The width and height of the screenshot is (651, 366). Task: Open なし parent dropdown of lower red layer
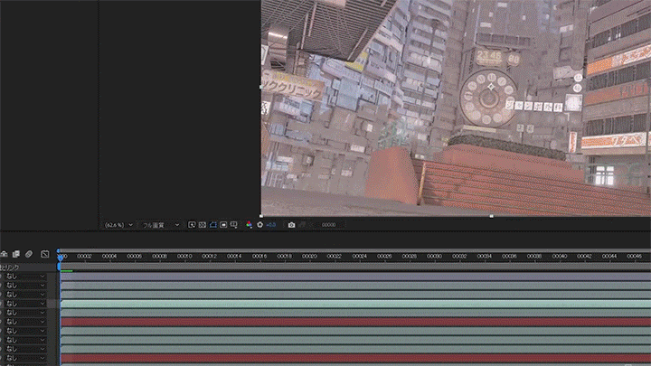[25, 358]
